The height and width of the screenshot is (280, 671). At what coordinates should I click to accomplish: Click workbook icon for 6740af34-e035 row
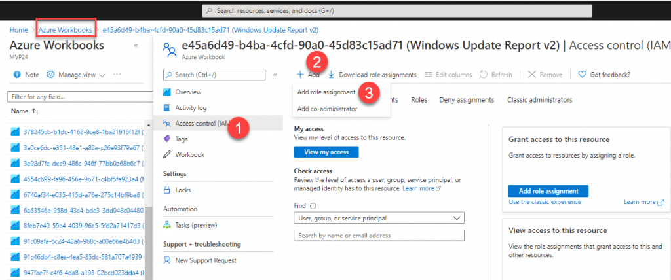[15, 195]
